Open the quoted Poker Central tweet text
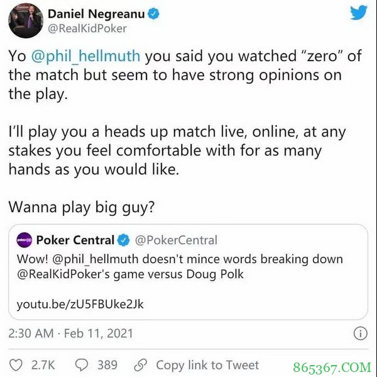The width and height of the screenshot is (377, 377). coord(180,267)
